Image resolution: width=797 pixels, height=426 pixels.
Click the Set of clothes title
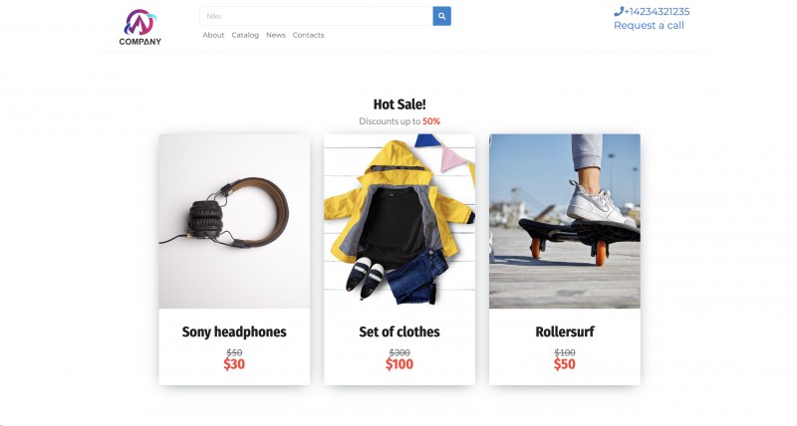point(399,332)
